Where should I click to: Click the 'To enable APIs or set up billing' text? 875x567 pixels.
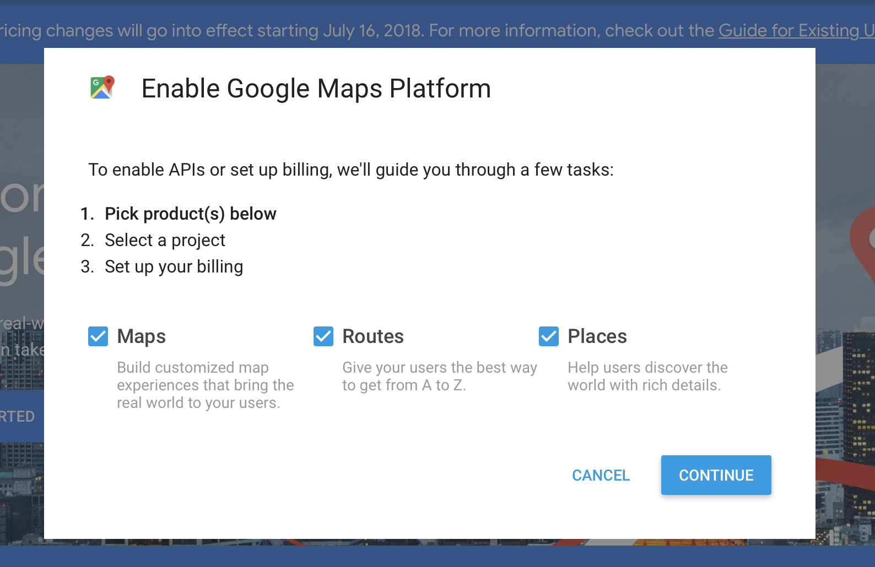[351, 170]
